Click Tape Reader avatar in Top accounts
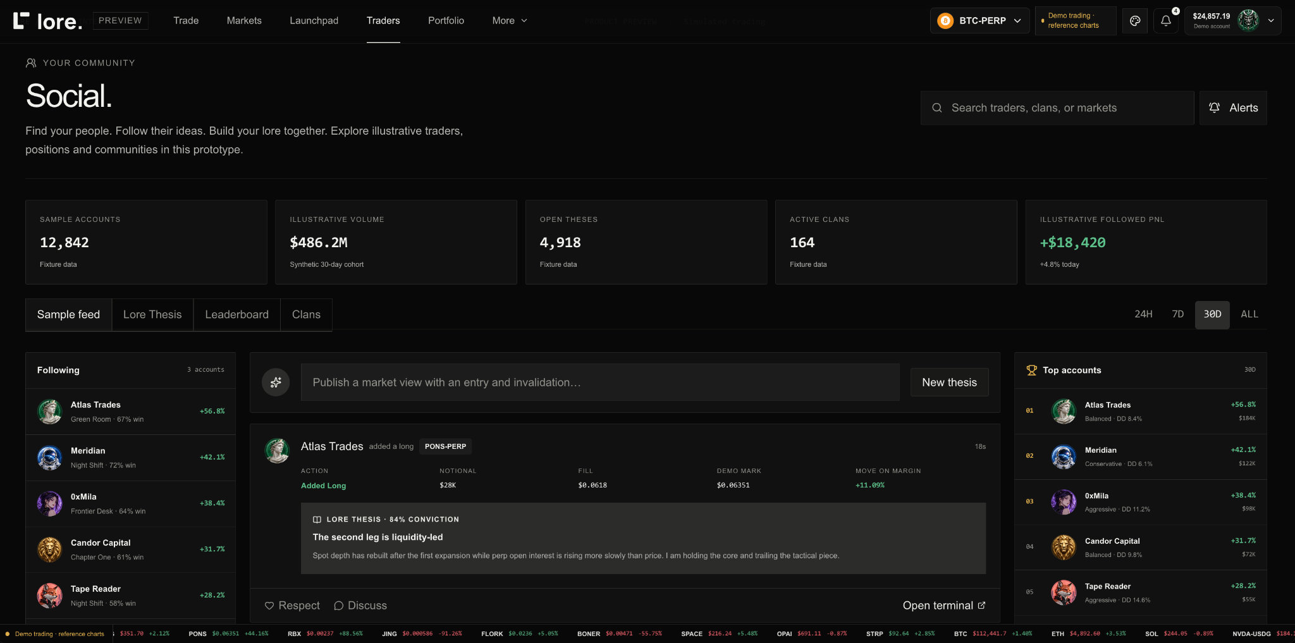This screenshot has width=1295, height=643. click(1064, 592)
